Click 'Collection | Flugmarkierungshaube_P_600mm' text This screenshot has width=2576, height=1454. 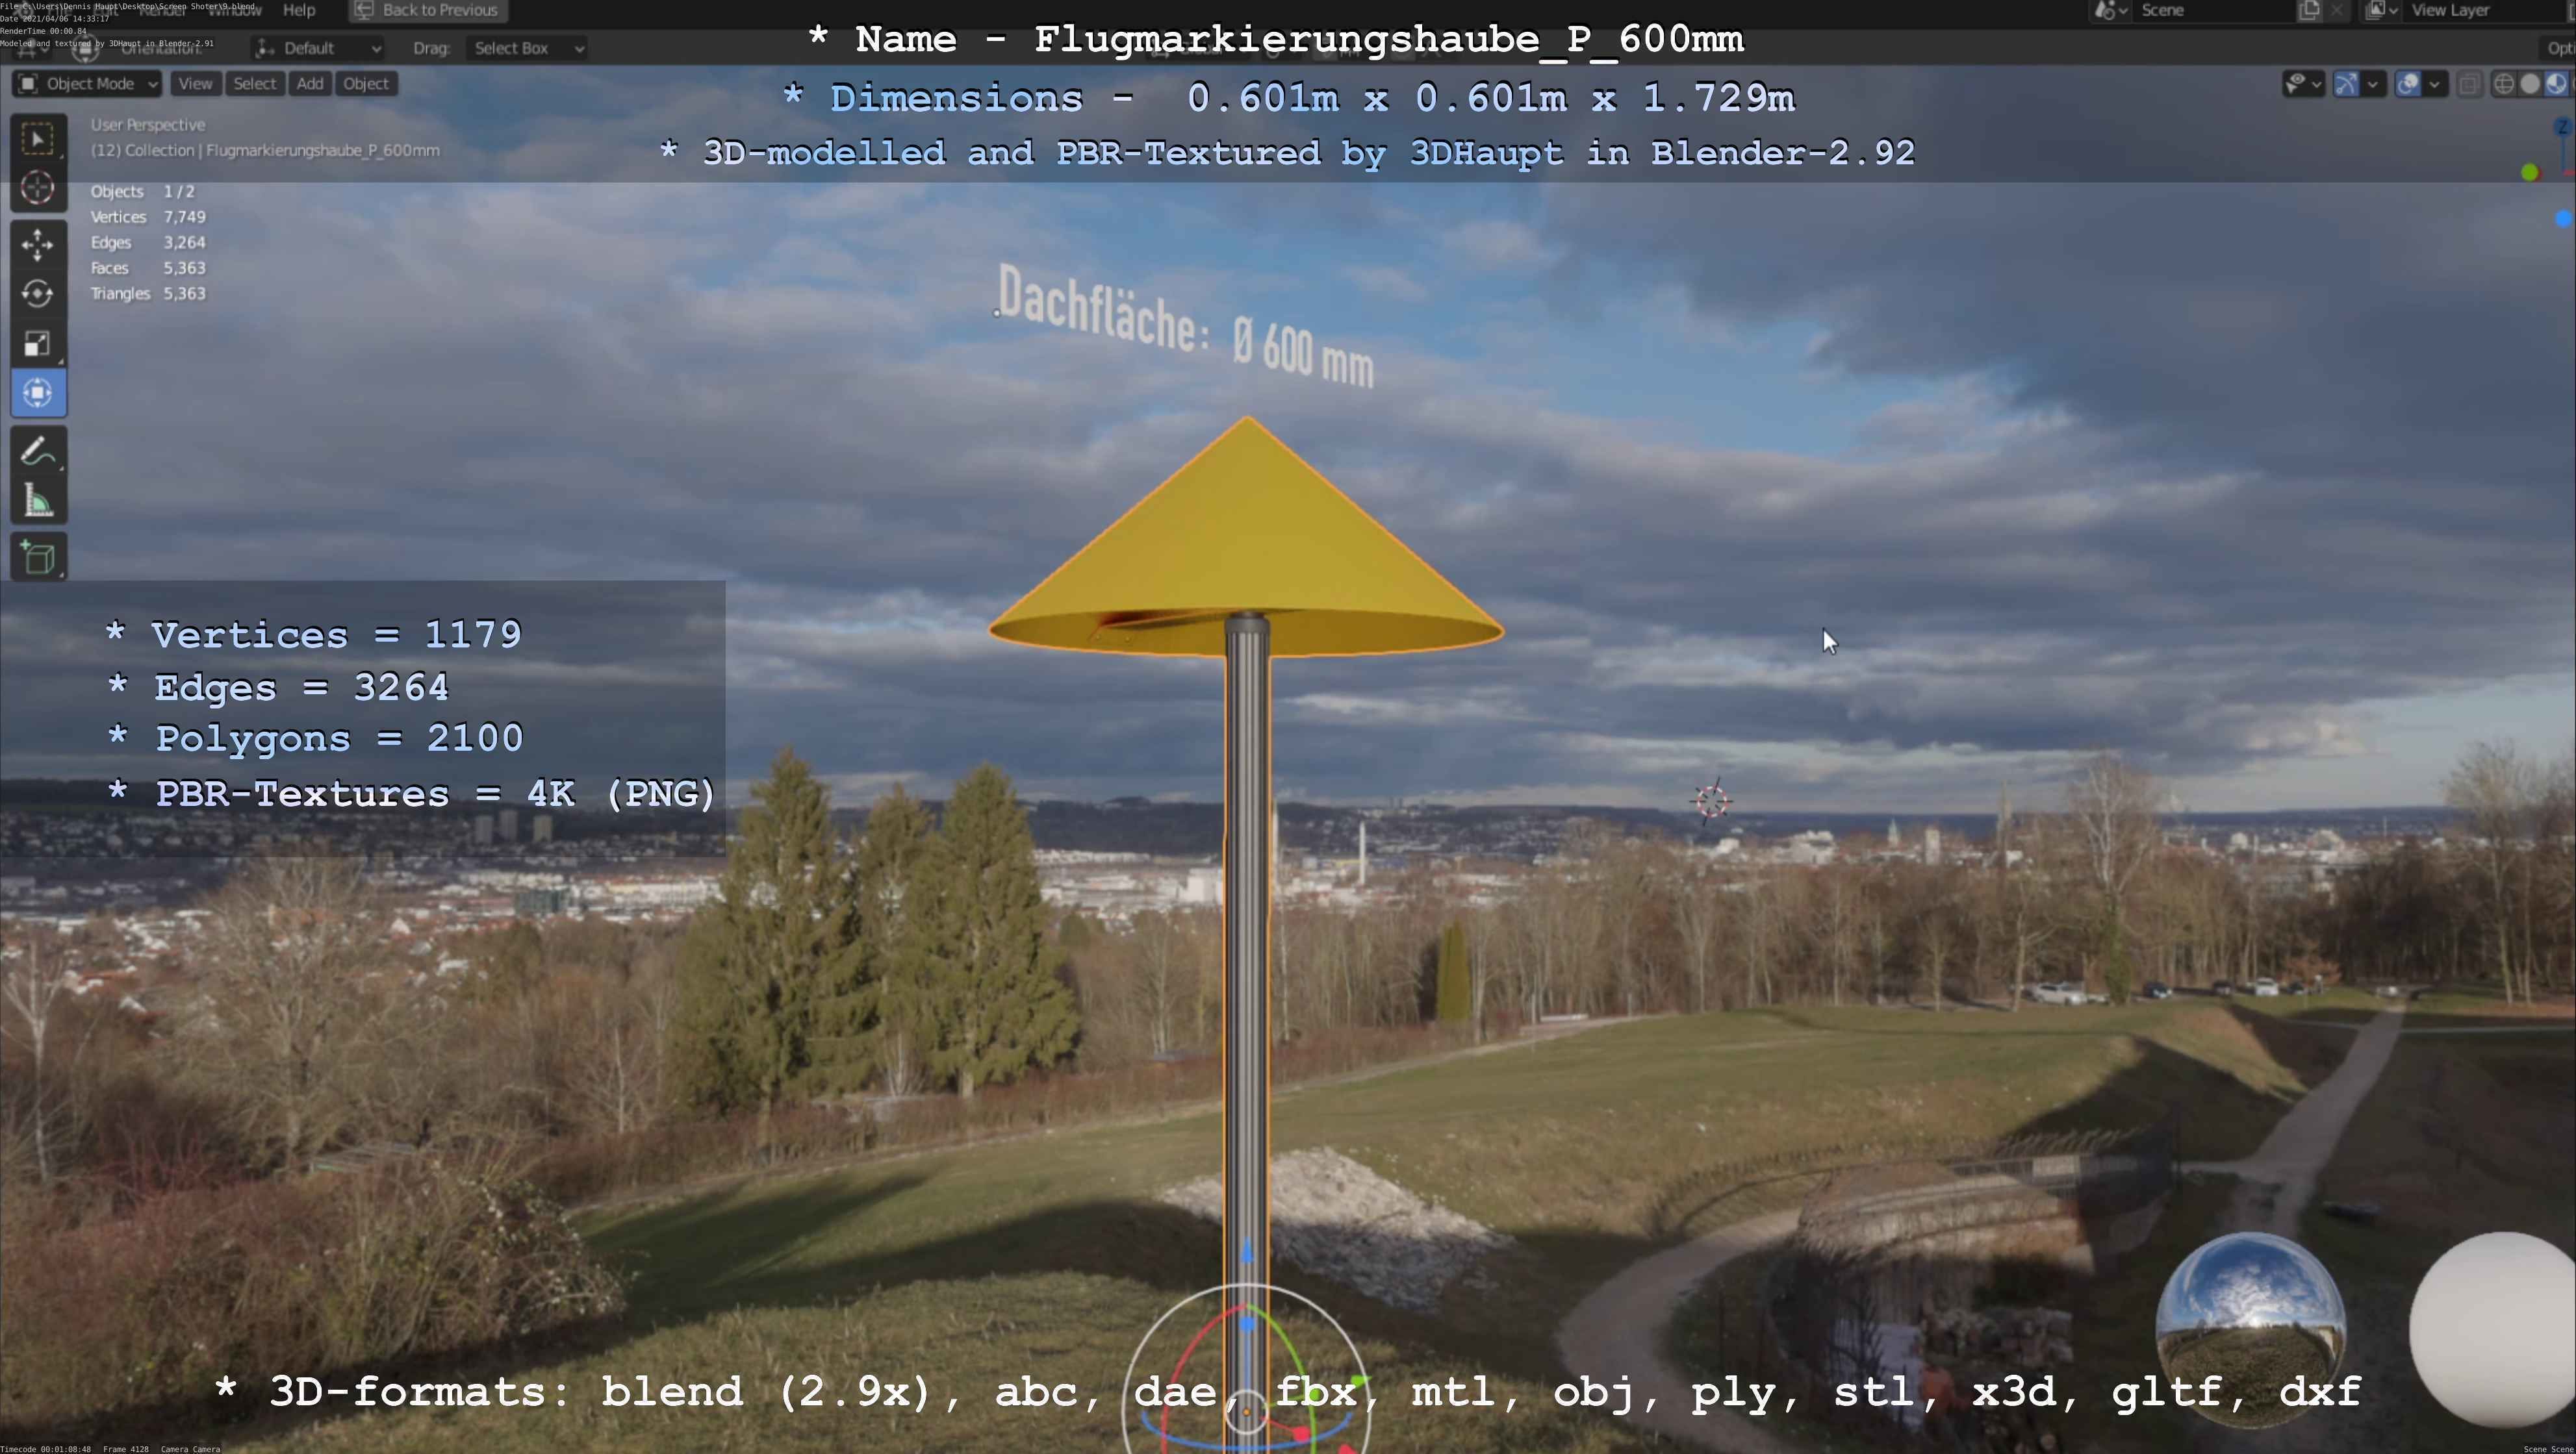[x=282, y=150]
